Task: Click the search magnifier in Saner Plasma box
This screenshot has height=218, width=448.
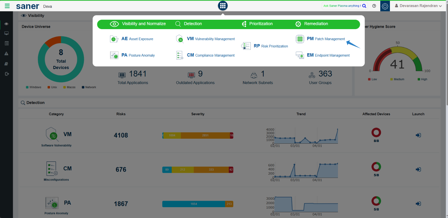Action: pyautogui.click(x=364, y=6)
